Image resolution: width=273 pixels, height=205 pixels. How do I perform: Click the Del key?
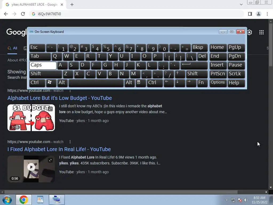click(203, 57)
